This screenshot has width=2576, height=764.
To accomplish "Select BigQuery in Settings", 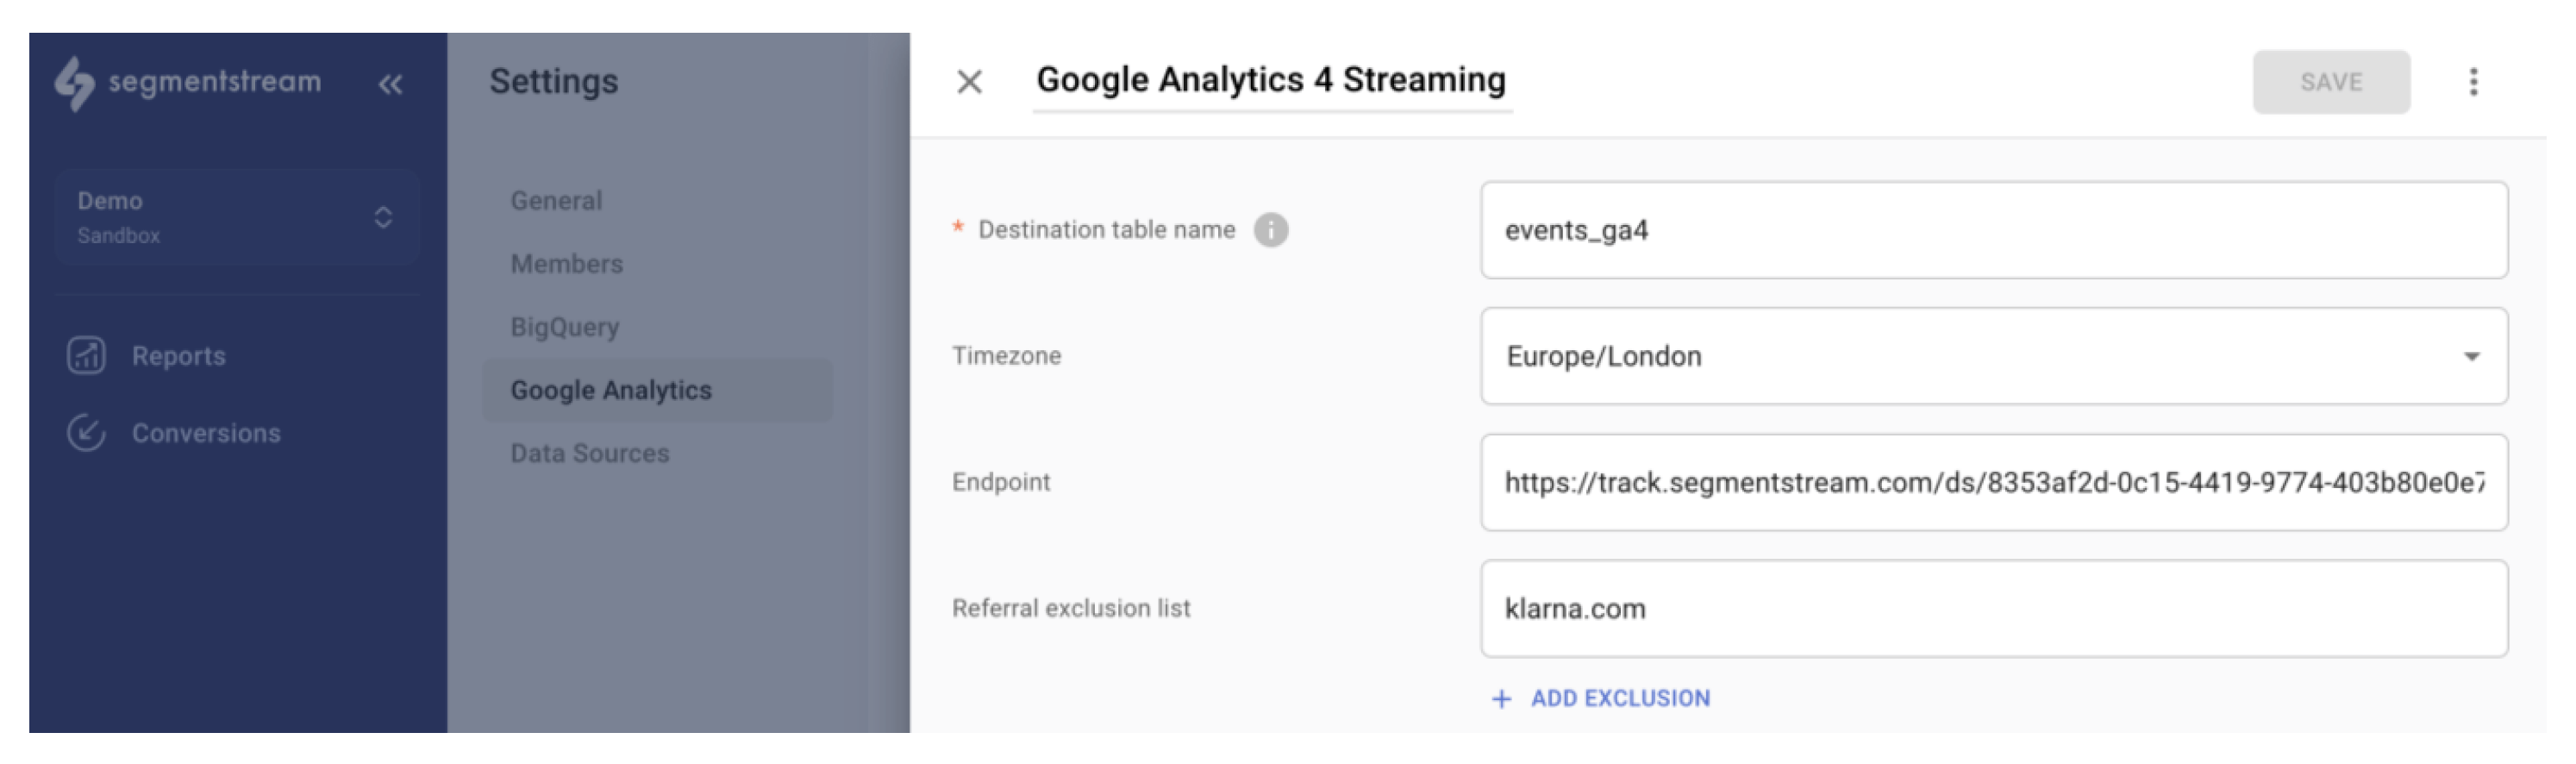I will (x=565, y=327).
